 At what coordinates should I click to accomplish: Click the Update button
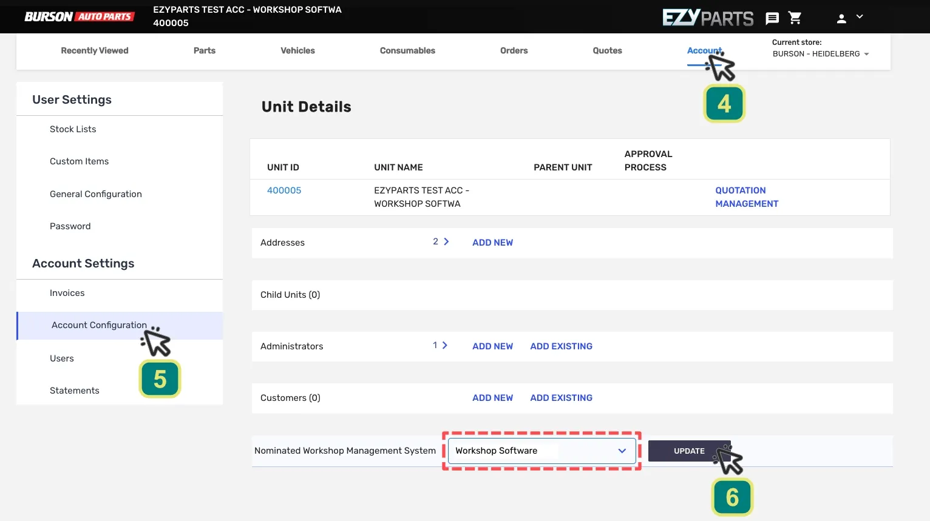[x=689, y=451]
